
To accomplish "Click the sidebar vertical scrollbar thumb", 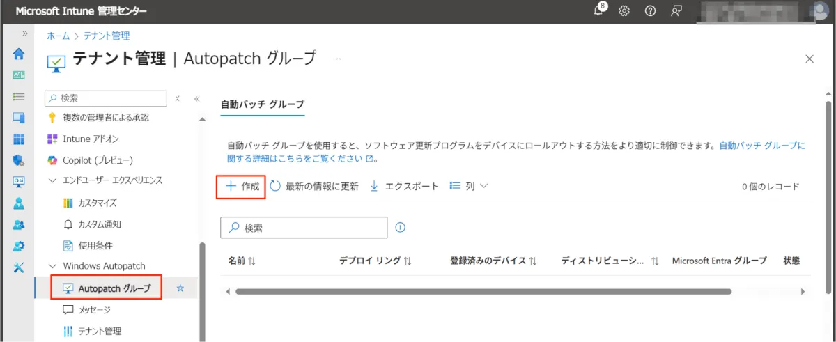I will (x=203, y=291).
